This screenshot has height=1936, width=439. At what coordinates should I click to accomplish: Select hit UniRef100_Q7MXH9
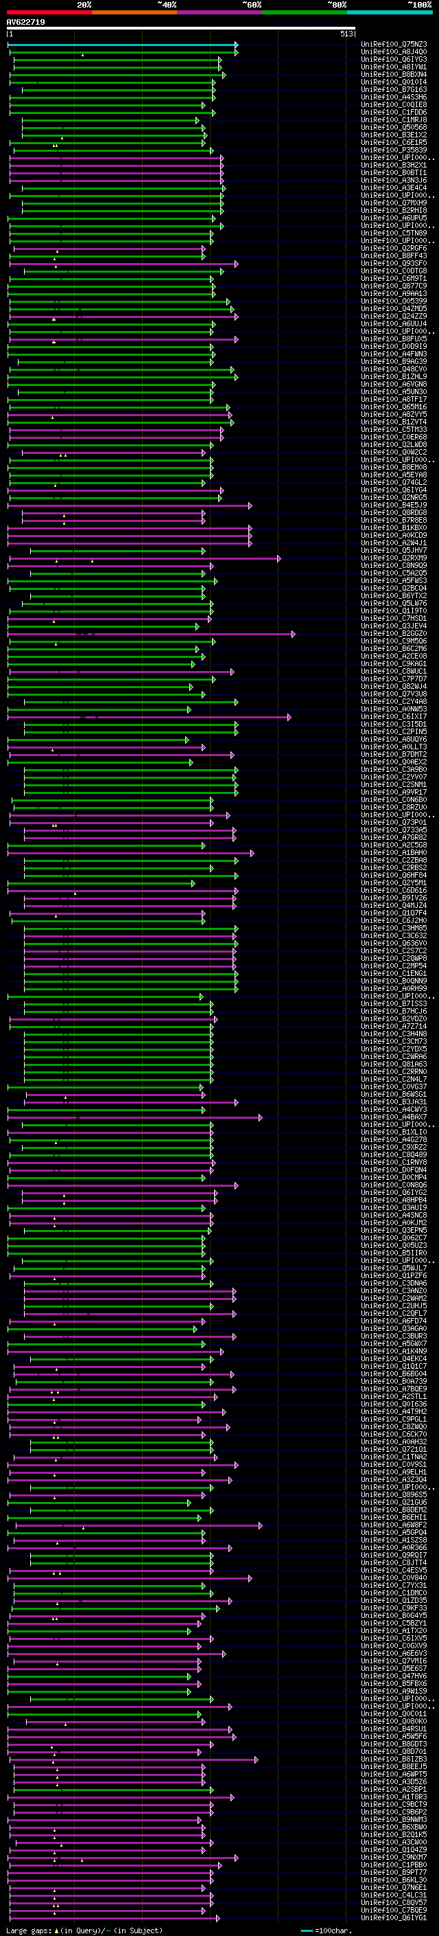pos(394,203)
